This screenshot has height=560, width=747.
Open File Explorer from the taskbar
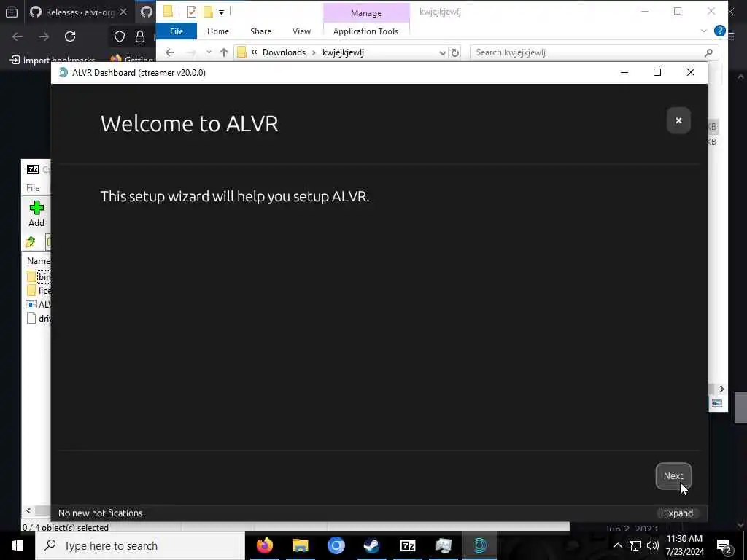point(300,545)
